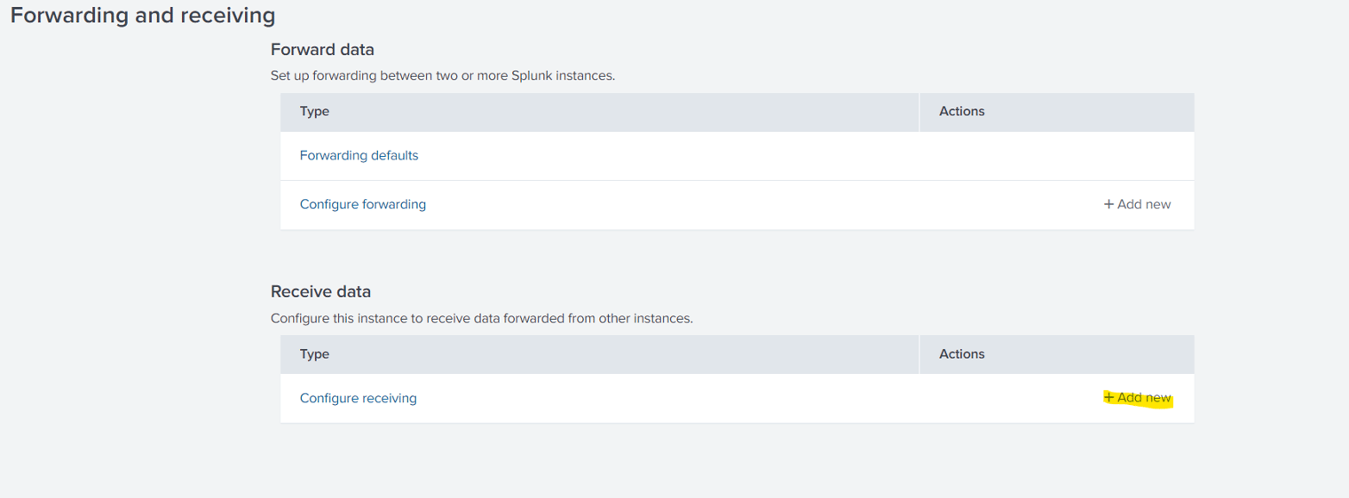
Task: Click the Forward data description text
Action: [442, 76]
